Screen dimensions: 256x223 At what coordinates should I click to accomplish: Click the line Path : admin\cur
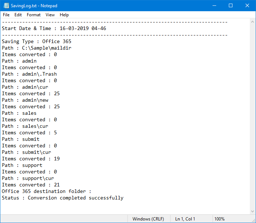[25, 87]
